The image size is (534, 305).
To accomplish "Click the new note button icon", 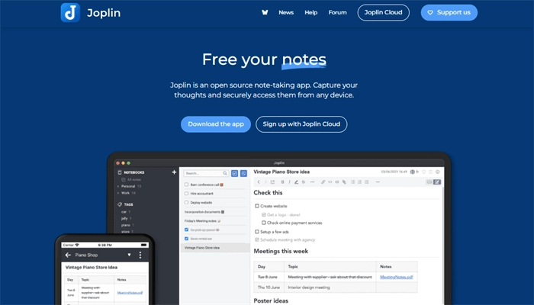I will [243, 173].
